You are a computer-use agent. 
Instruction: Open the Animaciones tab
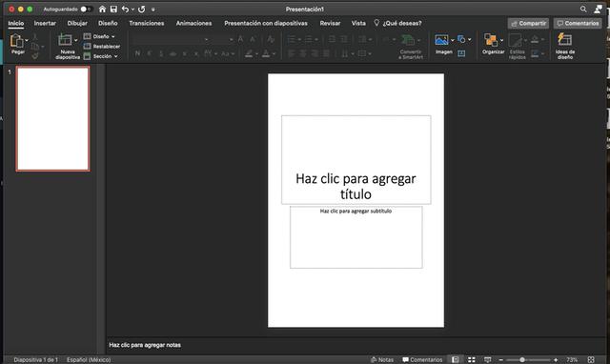tap(193, 23)
